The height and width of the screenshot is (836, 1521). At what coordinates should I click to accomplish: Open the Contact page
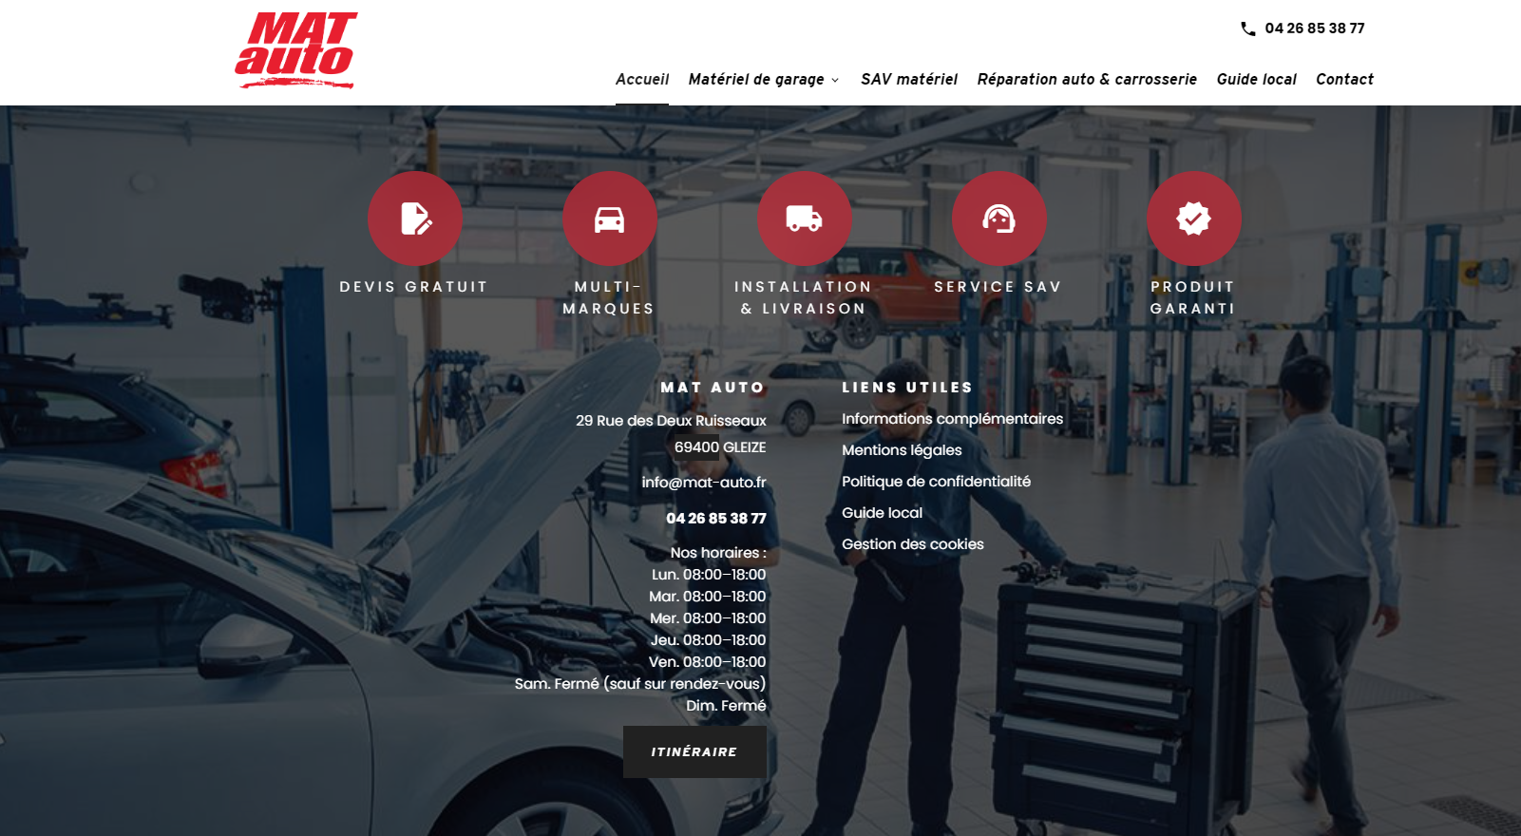[x=1344, y=79]
